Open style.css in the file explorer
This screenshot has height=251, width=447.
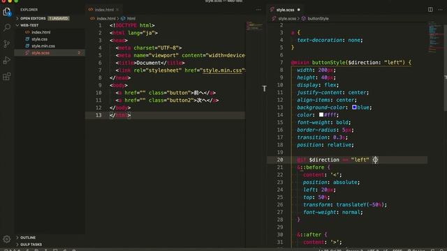click(x=39, y=39)
